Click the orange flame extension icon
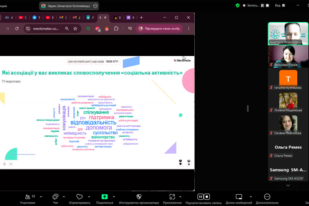This screenshot has width=309, height=206. tap(107, 28)
